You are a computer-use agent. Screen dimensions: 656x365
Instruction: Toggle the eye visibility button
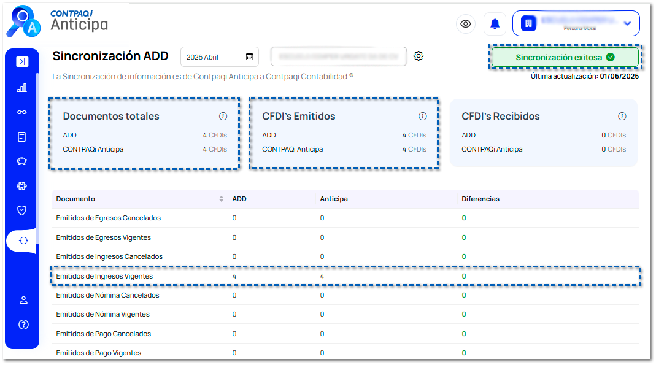point(466,24)
